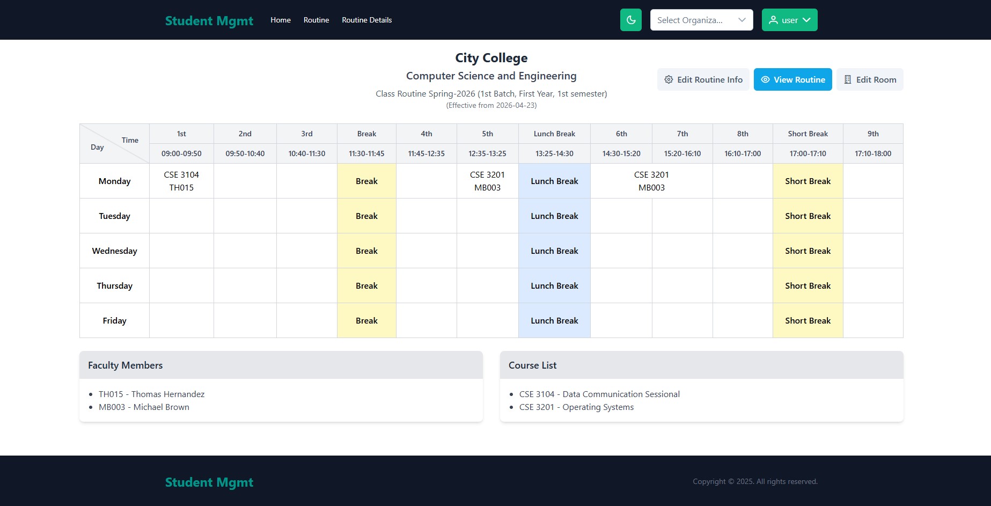The image size is (991, 506).
Task: Click the City College title
Action: point(491,57)
